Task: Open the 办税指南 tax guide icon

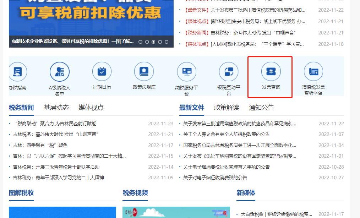Action: 17,72
